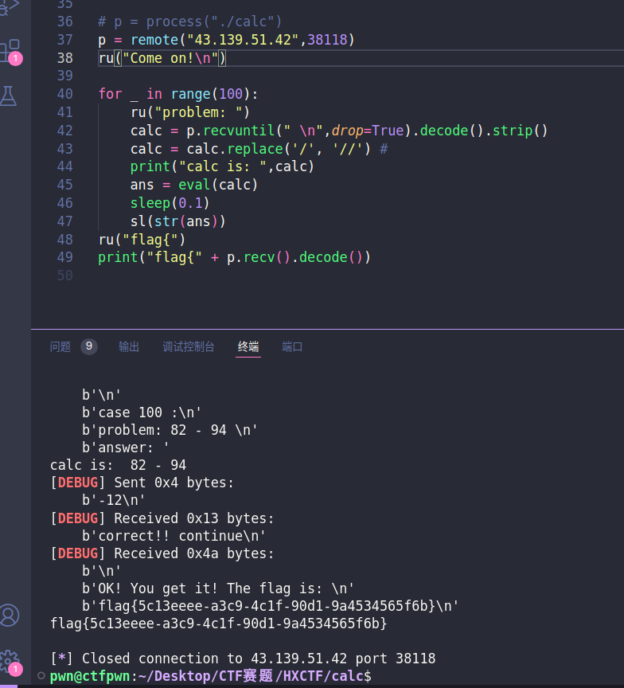Click the command status circle beside the prompt
The height and width of the screenshot is (688, 624).
(41, 676)
